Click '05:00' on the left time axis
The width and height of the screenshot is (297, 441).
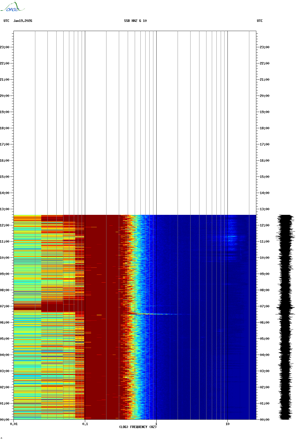coord(5,339)
